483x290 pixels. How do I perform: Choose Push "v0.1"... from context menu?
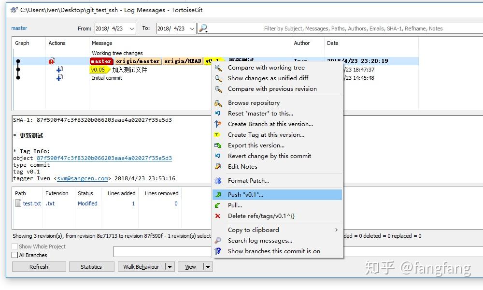[277, 195]
